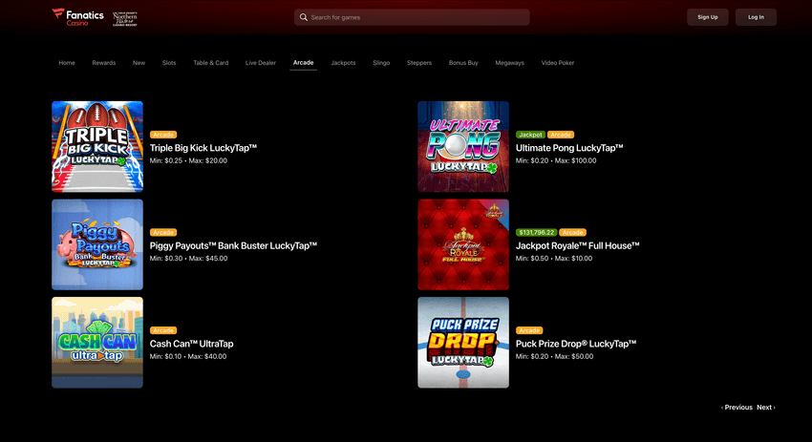The height and width of the screenshot is (442, 812).
Task: Open the Rewards tab
Action: coord(103,63)
